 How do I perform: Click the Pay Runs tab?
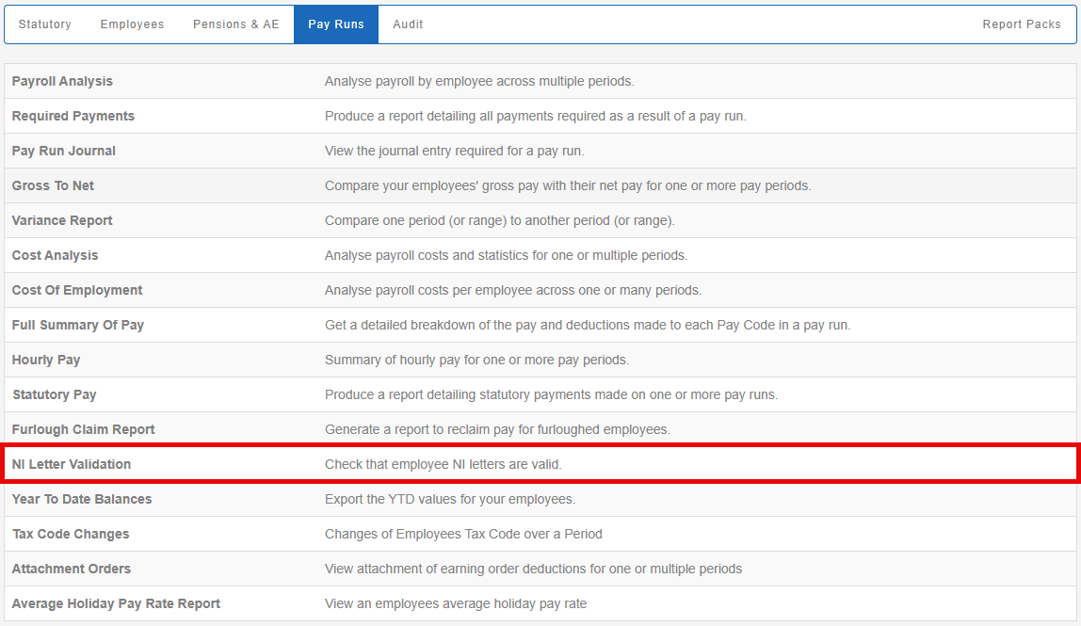[x=336, y=24]
